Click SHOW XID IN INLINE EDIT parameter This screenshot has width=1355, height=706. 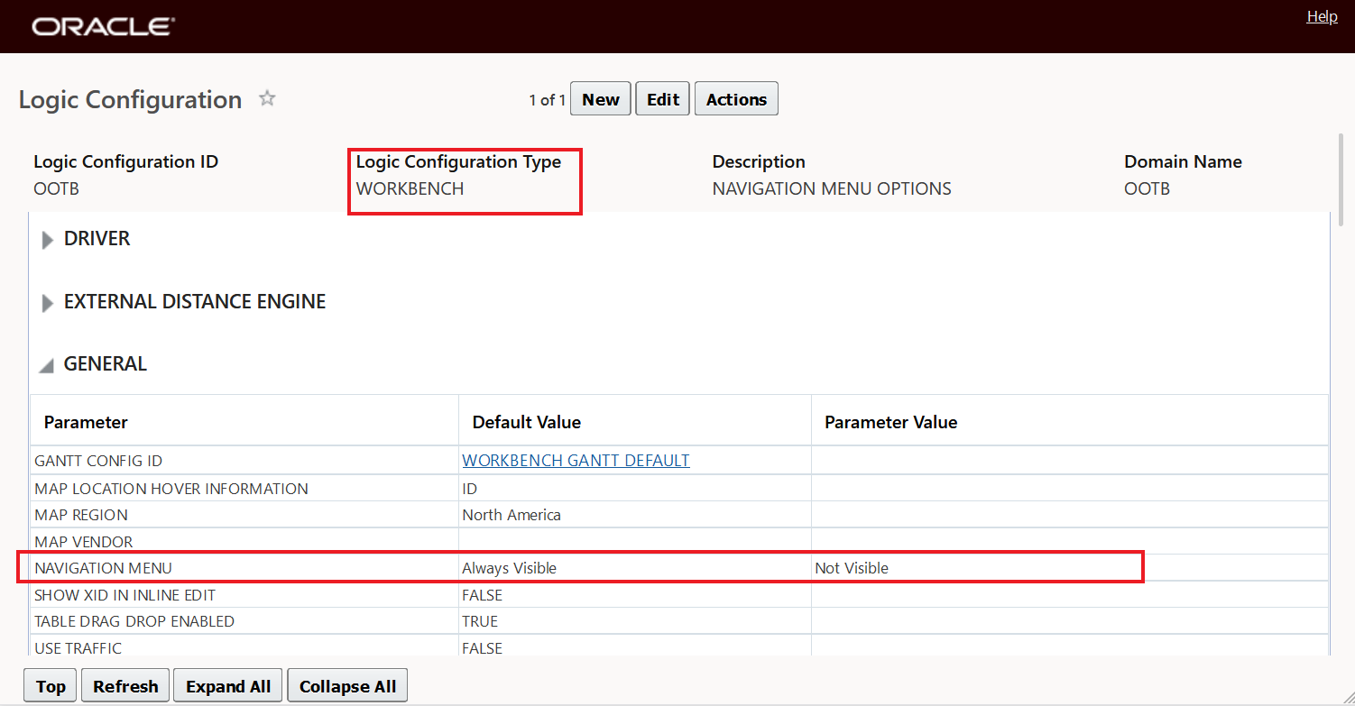pos(124,595)
